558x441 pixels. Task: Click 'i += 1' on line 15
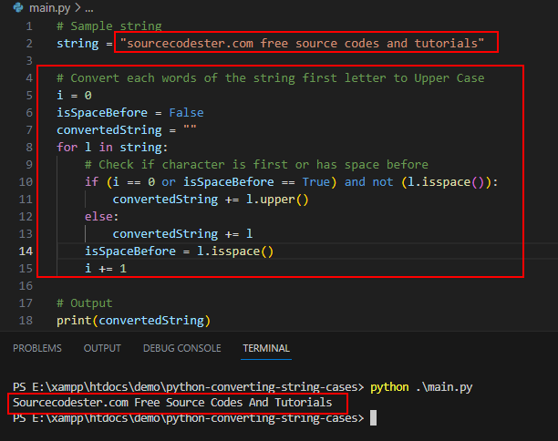click(106, 269)
